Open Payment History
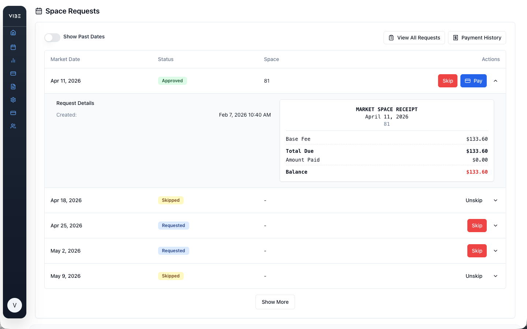This screenshot has height=329, width=527. [x=477, y=38]
